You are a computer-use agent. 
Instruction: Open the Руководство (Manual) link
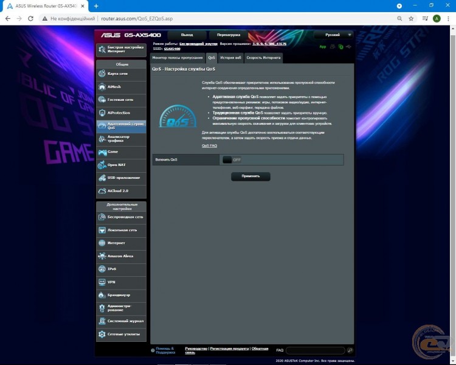196,349
